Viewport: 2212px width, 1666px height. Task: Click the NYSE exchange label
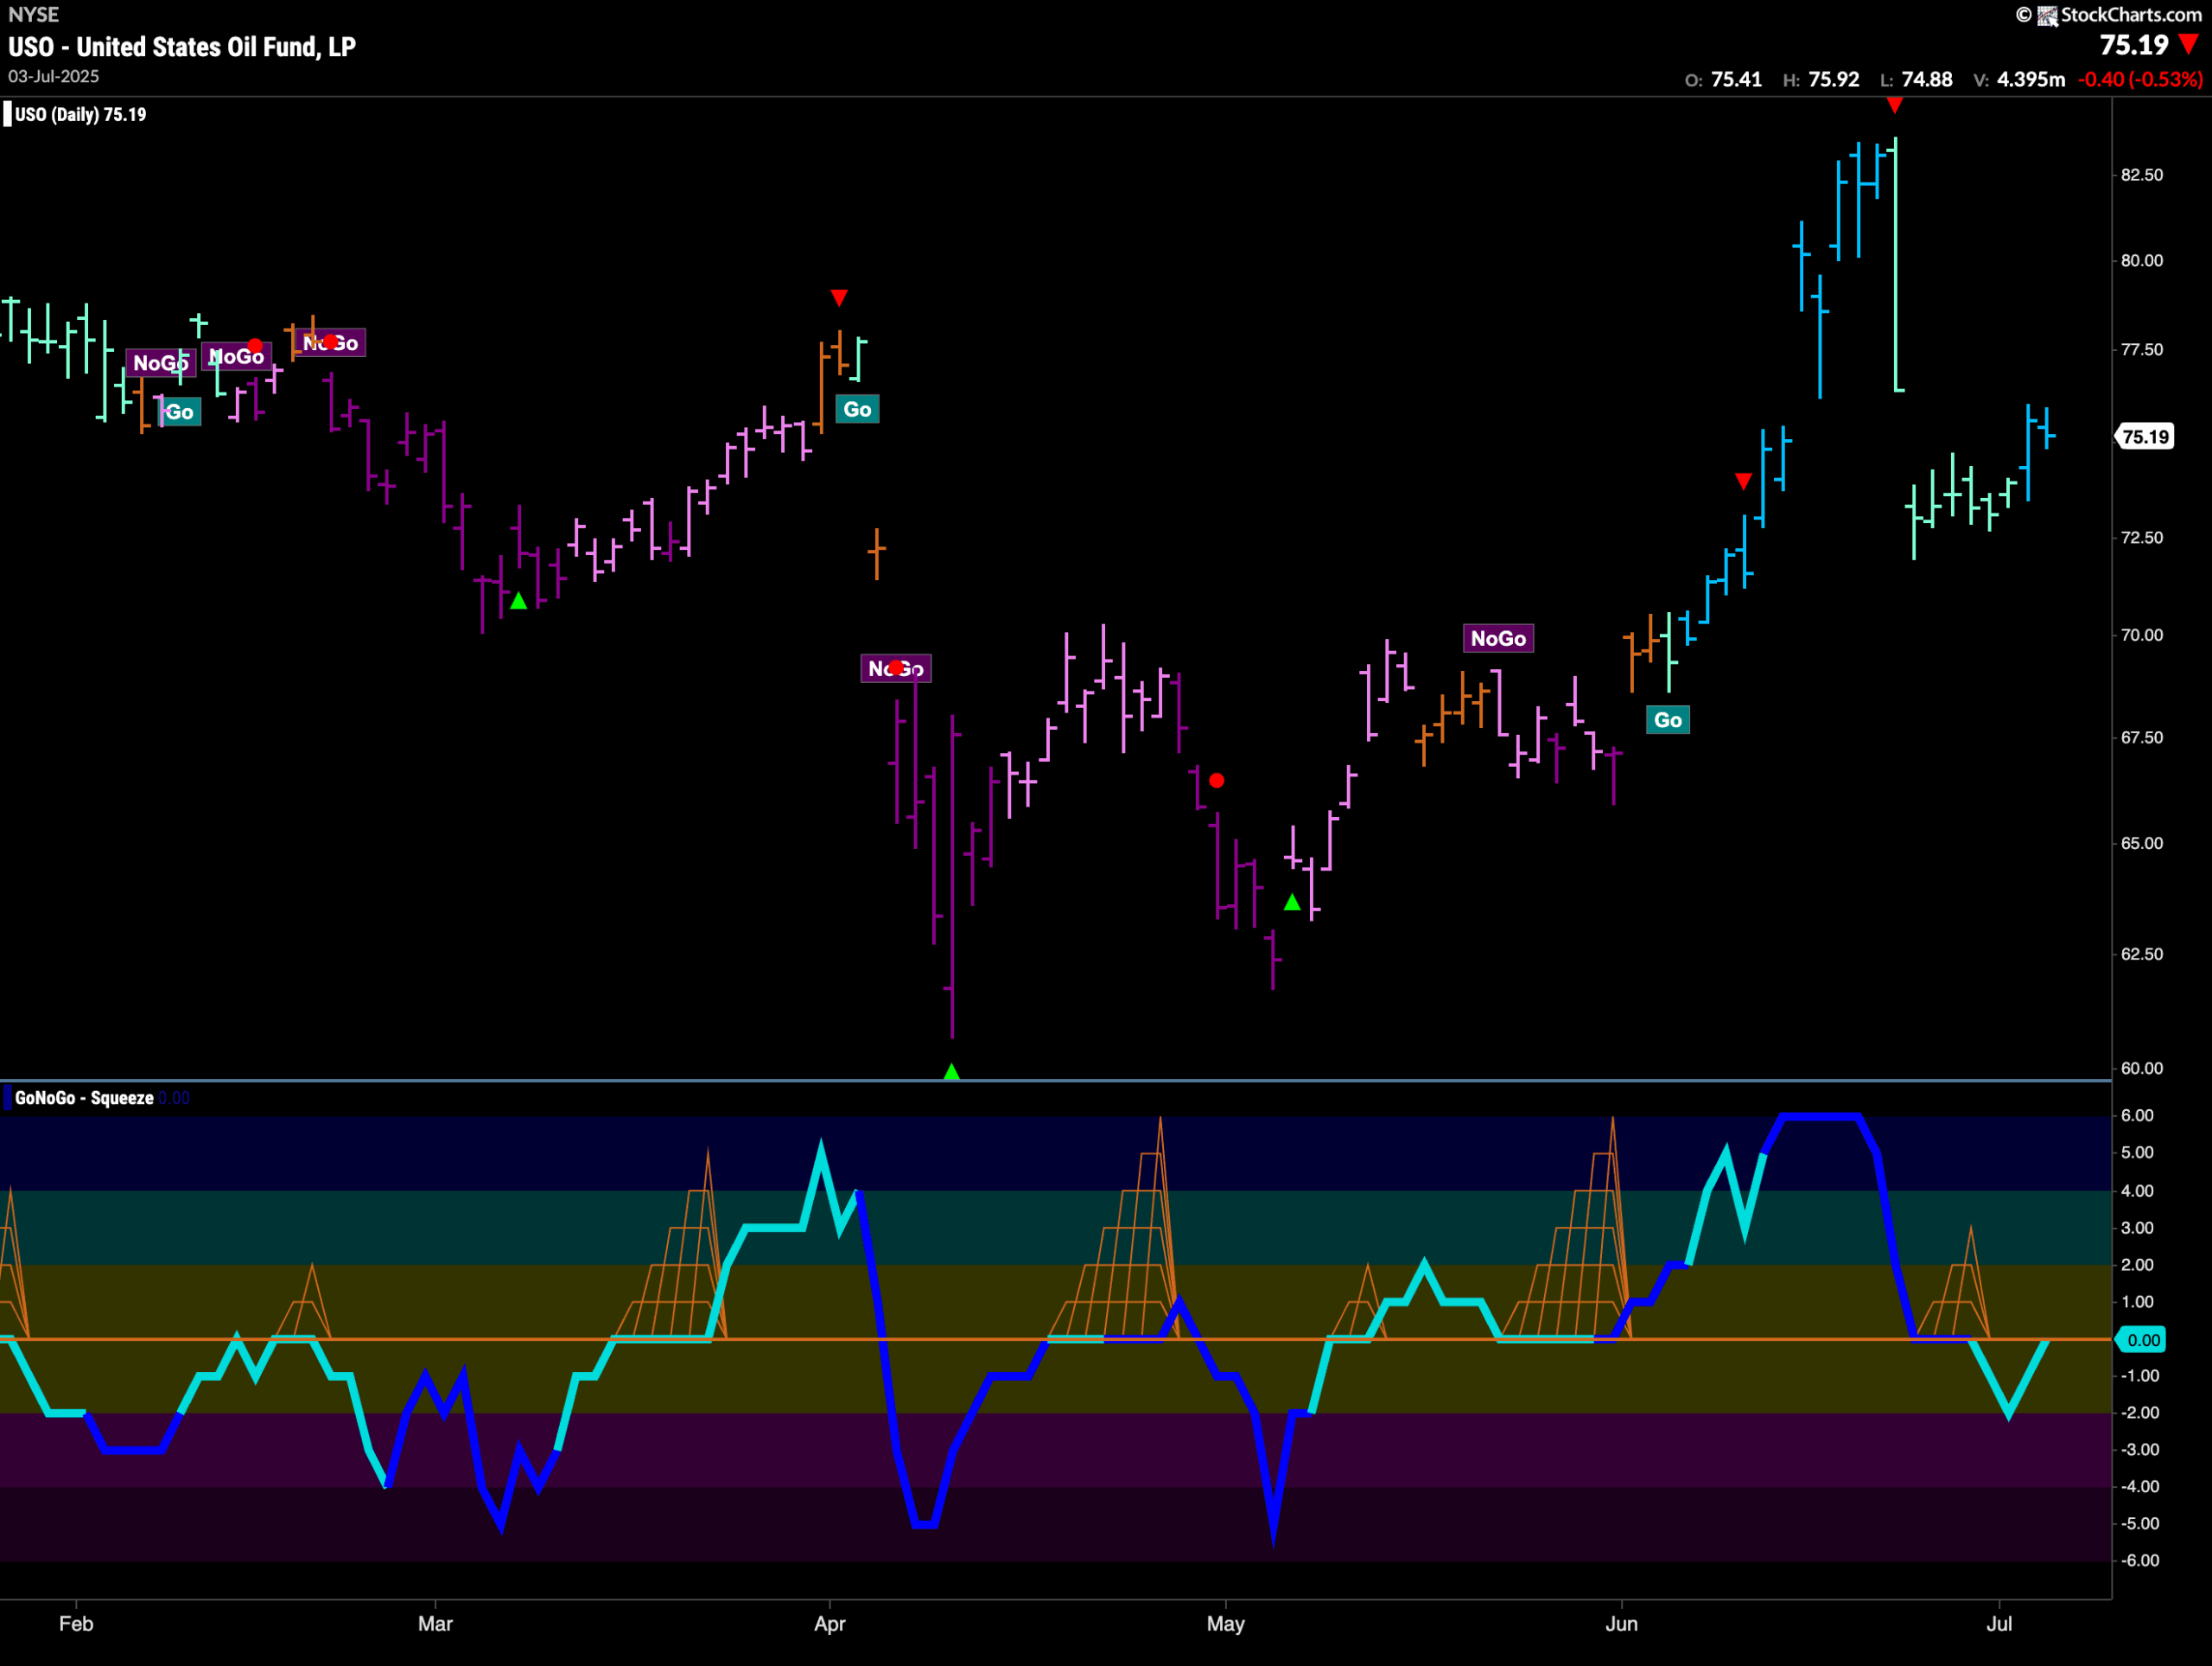click(x=34, y=14)
